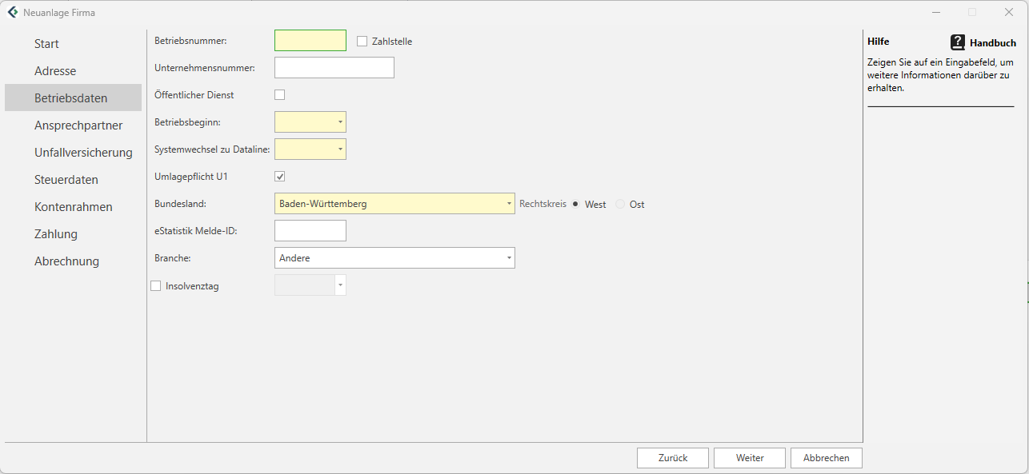The image size is (1029, 474).
Task: Expand the Systemwechsel zu Dataline dropdown
Action: (x=340, y=149)
